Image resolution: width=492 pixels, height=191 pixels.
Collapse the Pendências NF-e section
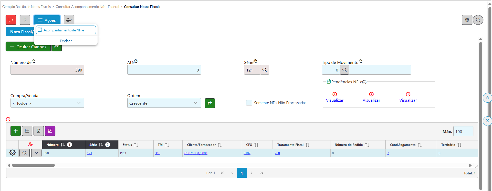364,82
